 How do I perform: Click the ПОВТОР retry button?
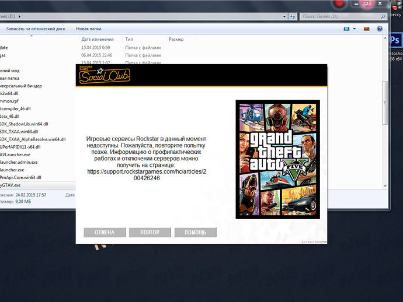pyautogui.click(x=150, y=233)
